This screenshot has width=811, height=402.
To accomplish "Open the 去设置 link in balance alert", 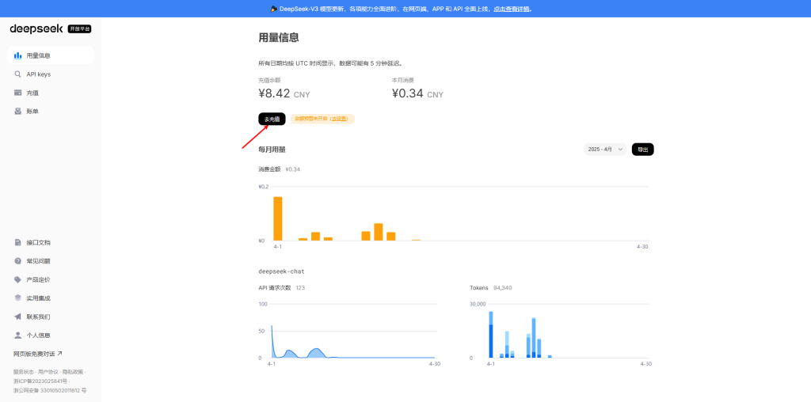I will 340,119.
